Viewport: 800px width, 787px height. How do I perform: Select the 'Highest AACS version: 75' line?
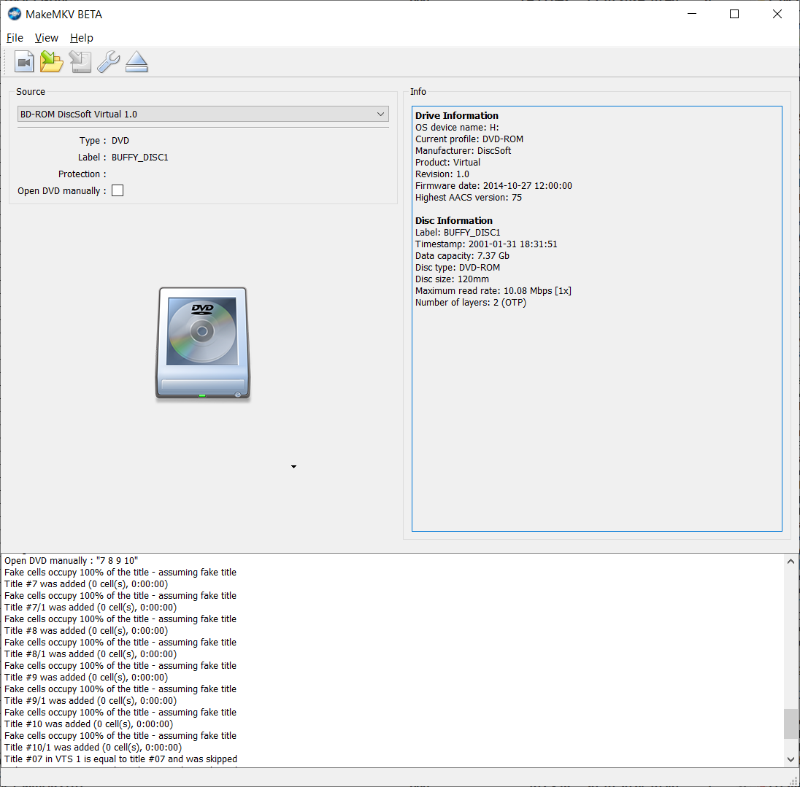tap(469, 198)
